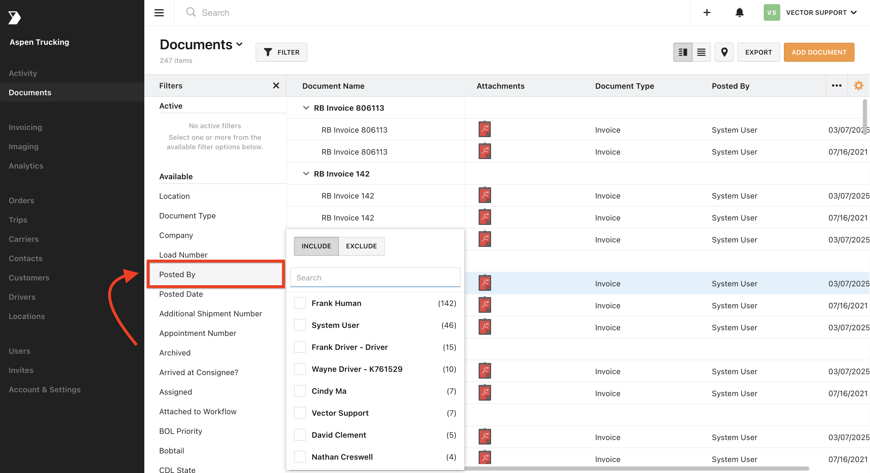Sort by Document Type column header
Viewport: 870px width, 473px height.
click(x=624, y=86)
